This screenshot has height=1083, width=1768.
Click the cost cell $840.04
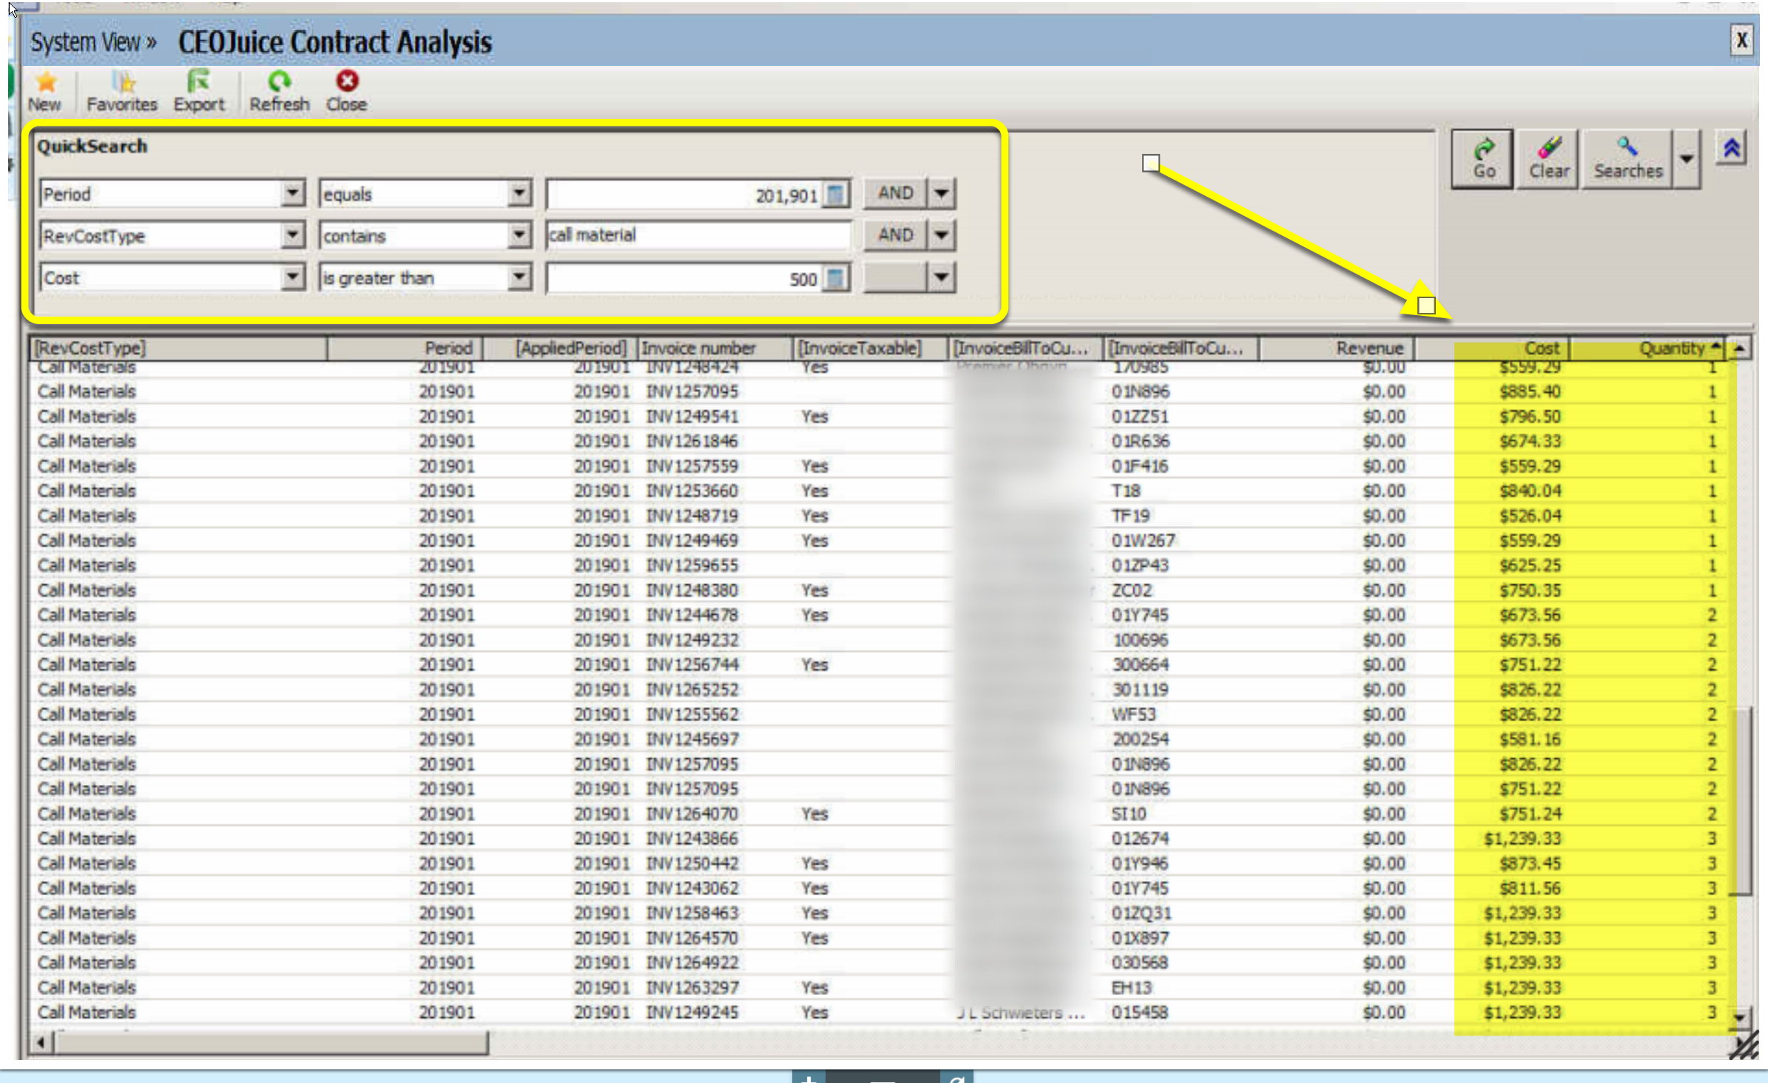[x=1530, y=490]
